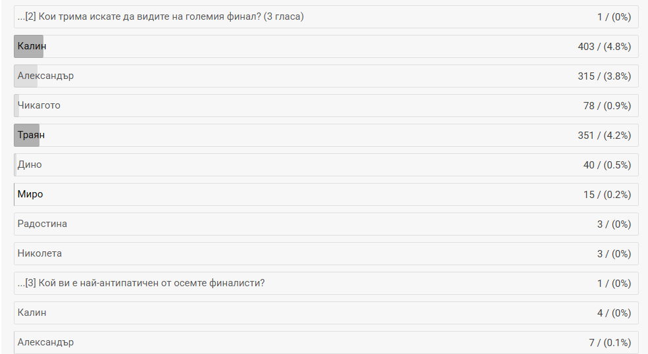Click the Чикагото poll option label

pos(39,105)
